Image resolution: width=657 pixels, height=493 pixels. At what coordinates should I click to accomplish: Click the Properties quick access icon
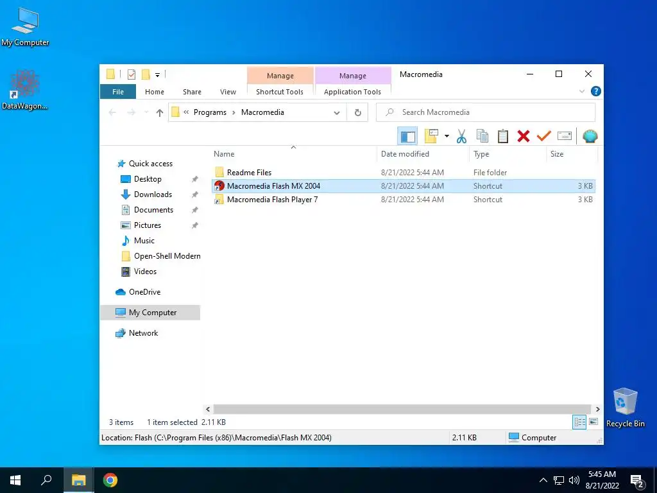click(131, 74)
